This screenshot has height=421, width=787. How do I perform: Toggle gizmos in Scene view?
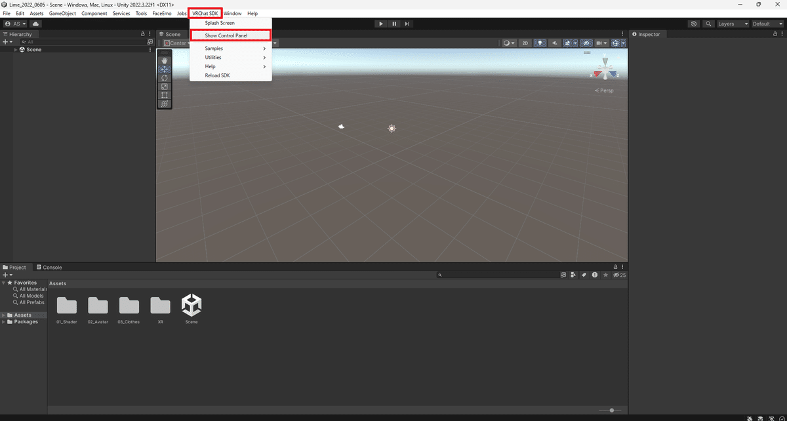pyautogui.click(x=616, y=43)
